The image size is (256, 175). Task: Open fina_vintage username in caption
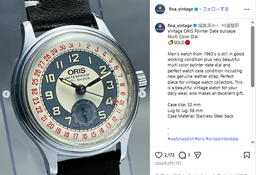(180, 26)
